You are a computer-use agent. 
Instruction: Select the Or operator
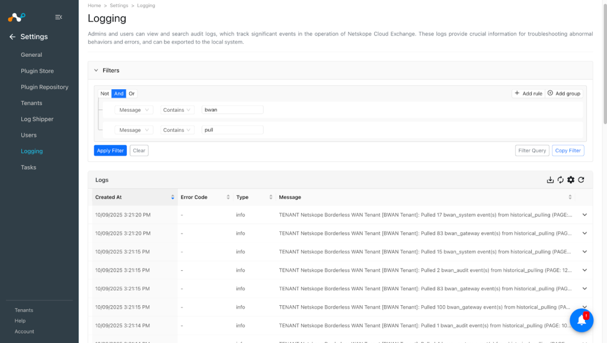tap(132, 93)
